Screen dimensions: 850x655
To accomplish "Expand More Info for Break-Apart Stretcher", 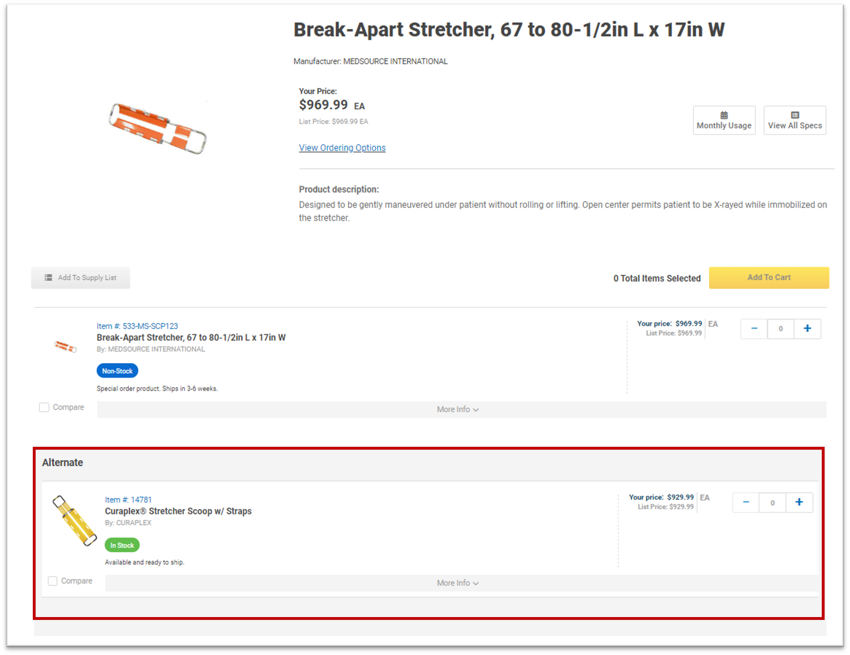I will click(458, 409).
